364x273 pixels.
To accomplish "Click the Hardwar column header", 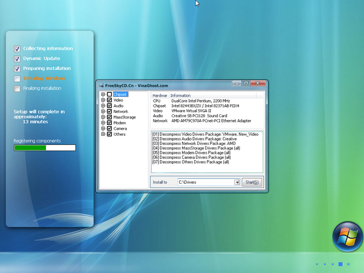I will [x=160, y=95].
